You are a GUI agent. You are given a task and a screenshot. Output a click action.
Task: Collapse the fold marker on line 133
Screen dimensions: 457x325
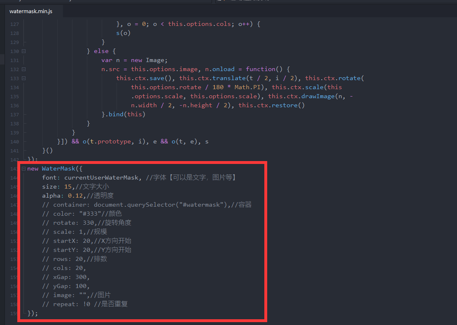[x=23, y=78]
